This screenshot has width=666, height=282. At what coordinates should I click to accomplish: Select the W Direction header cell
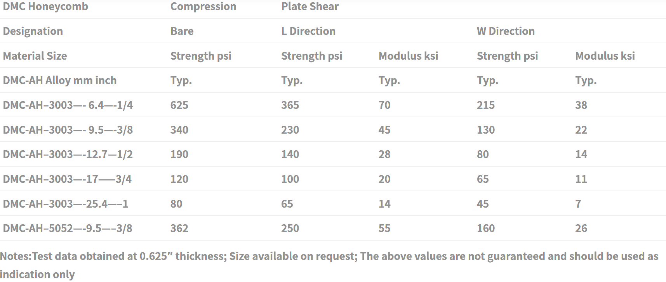506,31
